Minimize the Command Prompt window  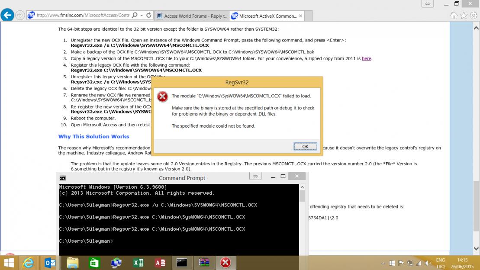(x=273, y=177)
